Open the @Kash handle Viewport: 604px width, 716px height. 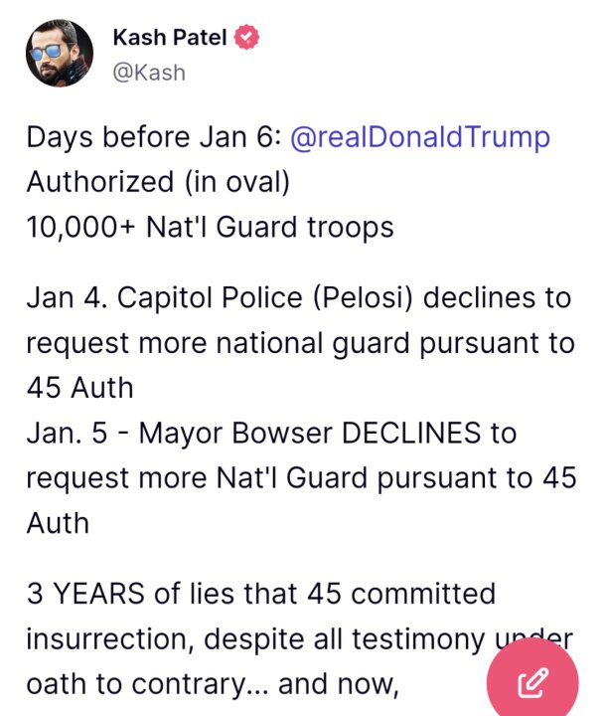click(149, 73)
